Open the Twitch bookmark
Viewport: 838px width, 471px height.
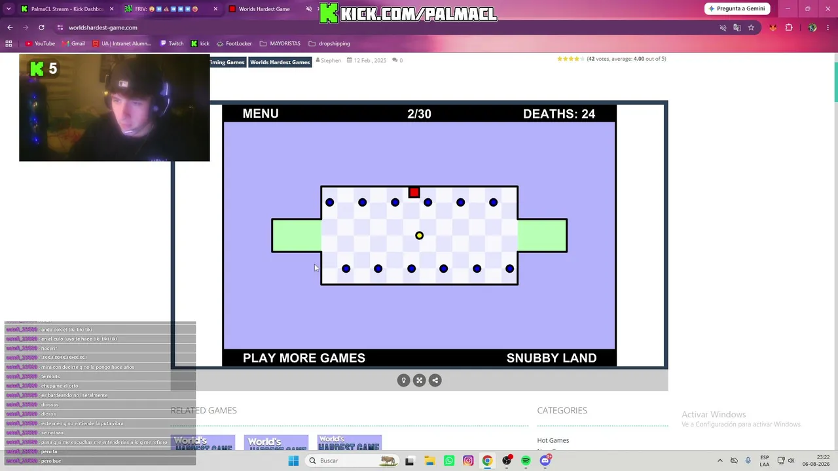tap(172, 44)
